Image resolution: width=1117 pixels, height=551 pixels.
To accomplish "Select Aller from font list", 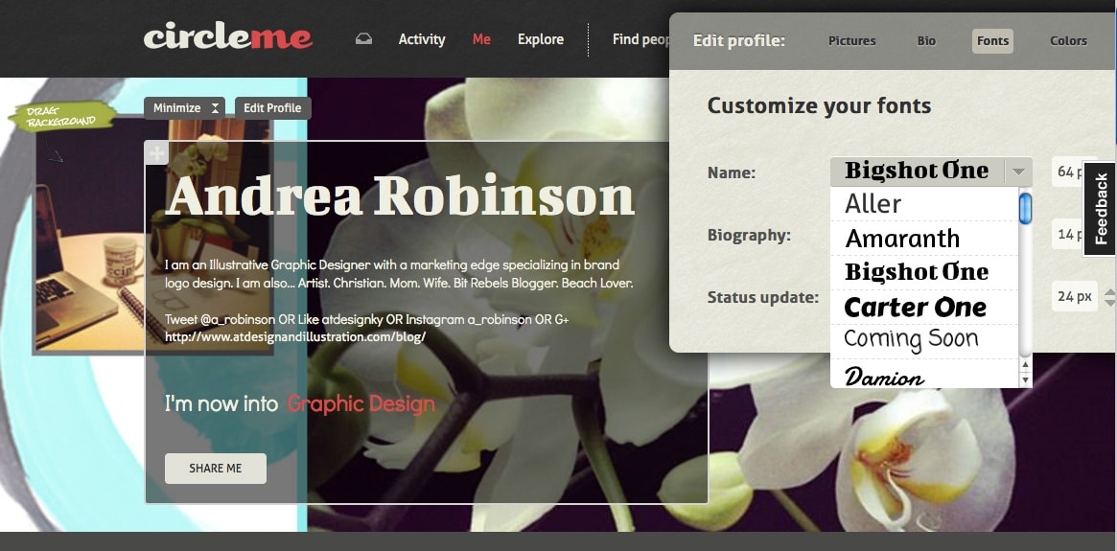I will click(x=873, y=204).
